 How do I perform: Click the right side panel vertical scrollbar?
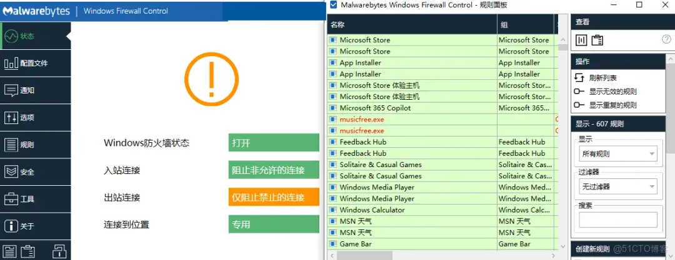670,107
